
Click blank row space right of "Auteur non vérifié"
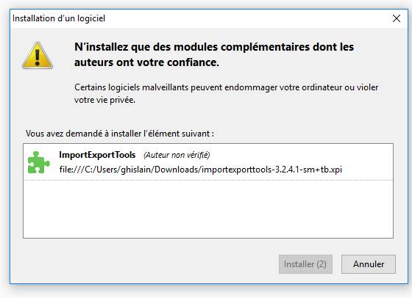(301, 155)
